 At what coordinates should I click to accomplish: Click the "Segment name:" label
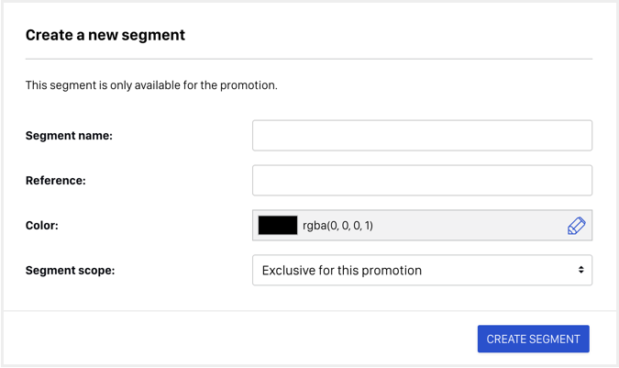[69, 136]
